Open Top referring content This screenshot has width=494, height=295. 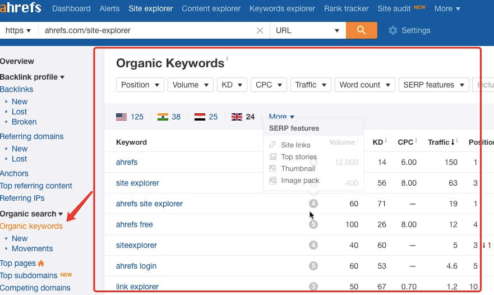36,186
